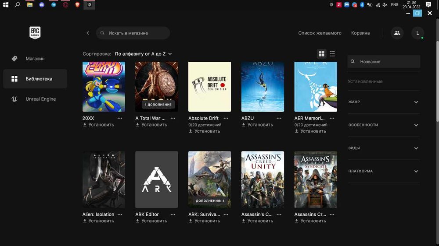Open File Explorer from taskbar
The width and height of the screenshot is (439, 246).
click(30, 5)
